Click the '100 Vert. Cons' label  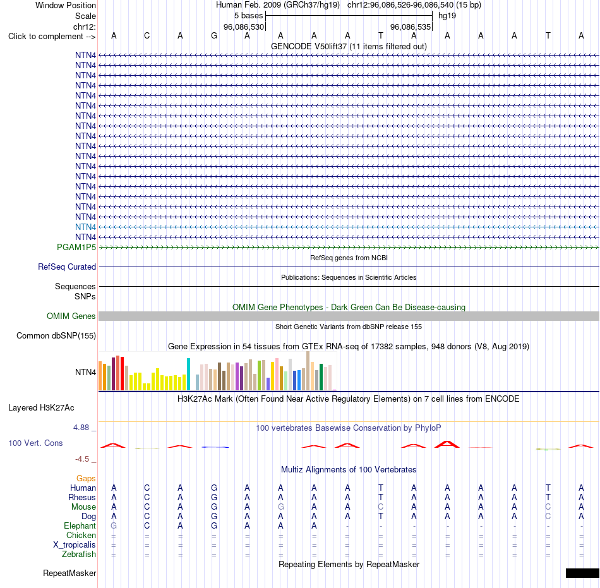[35, 443]
